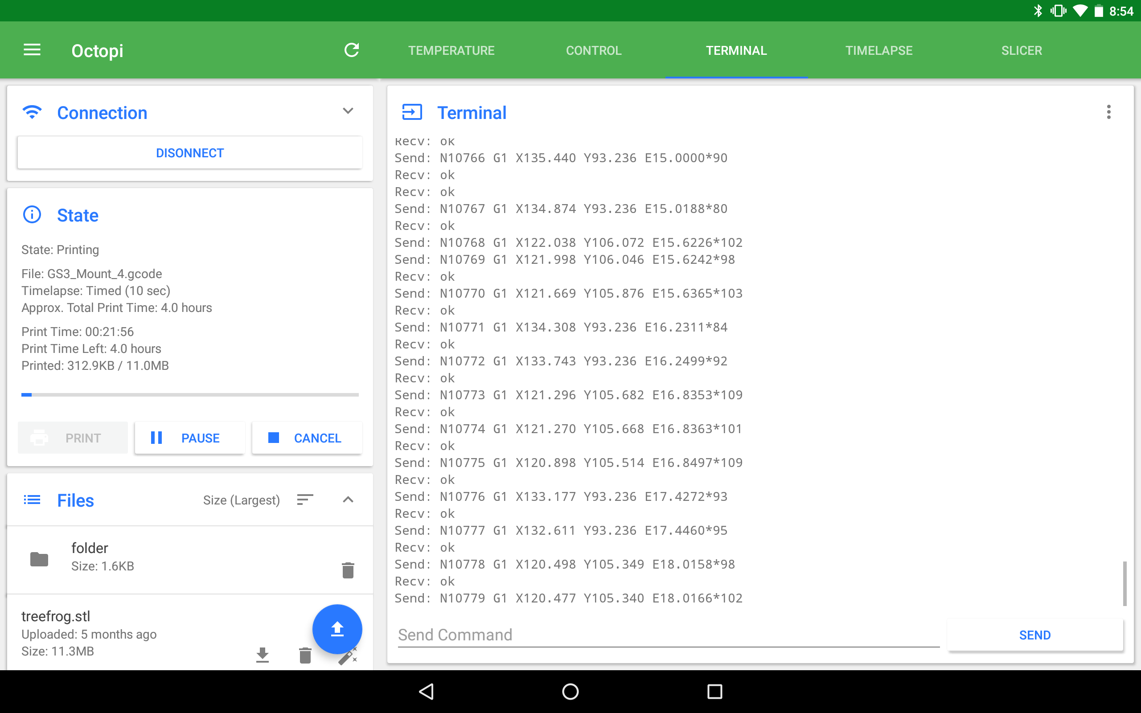The image size is (1141, 713).
Task: Delete treefrog.stl via trash icon
Action: [x=305, y=655]
